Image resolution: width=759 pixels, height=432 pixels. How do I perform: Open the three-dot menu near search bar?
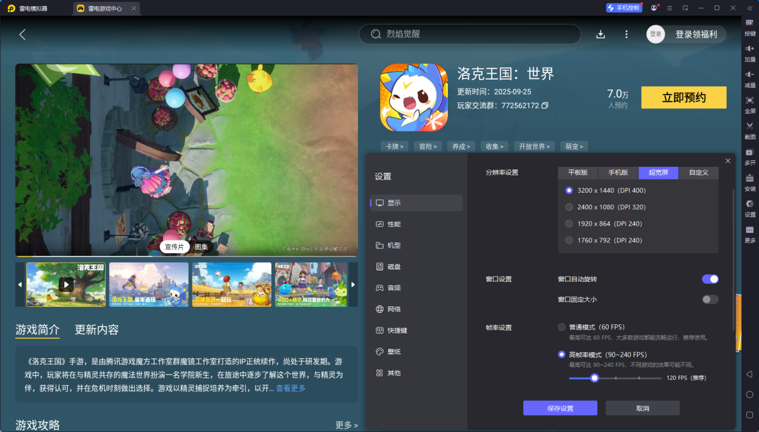[627, 34]
